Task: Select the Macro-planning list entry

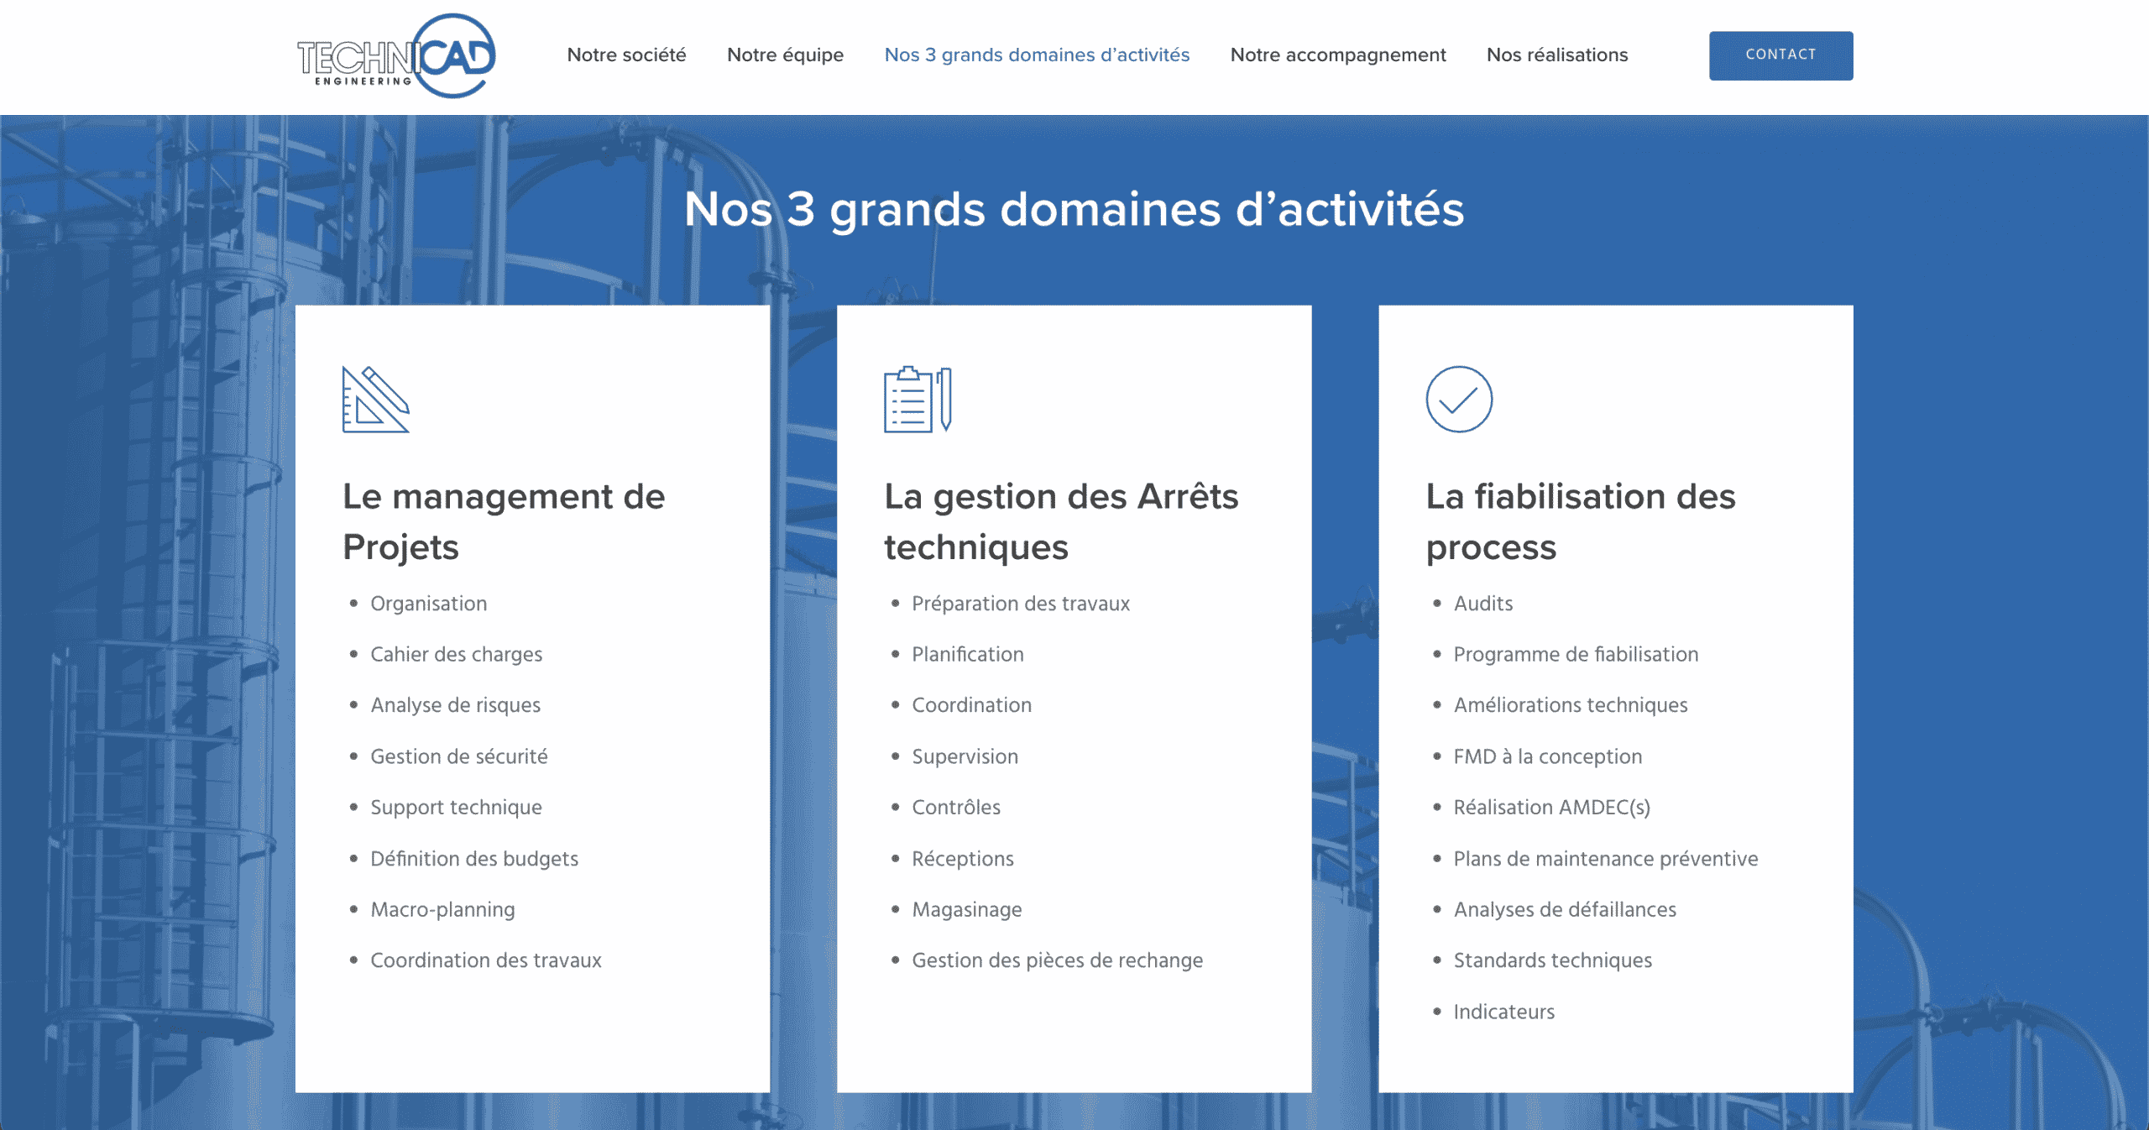Action: click(x=442, y=909)
